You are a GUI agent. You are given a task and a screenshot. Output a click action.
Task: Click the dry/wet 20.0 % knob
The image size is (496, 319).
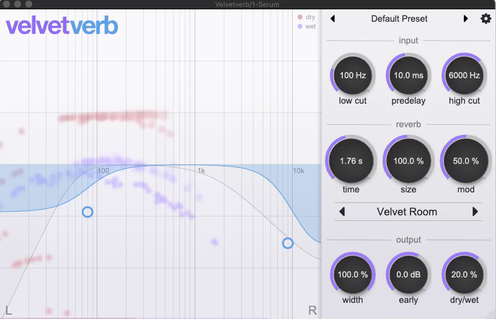tap(464, 274)
